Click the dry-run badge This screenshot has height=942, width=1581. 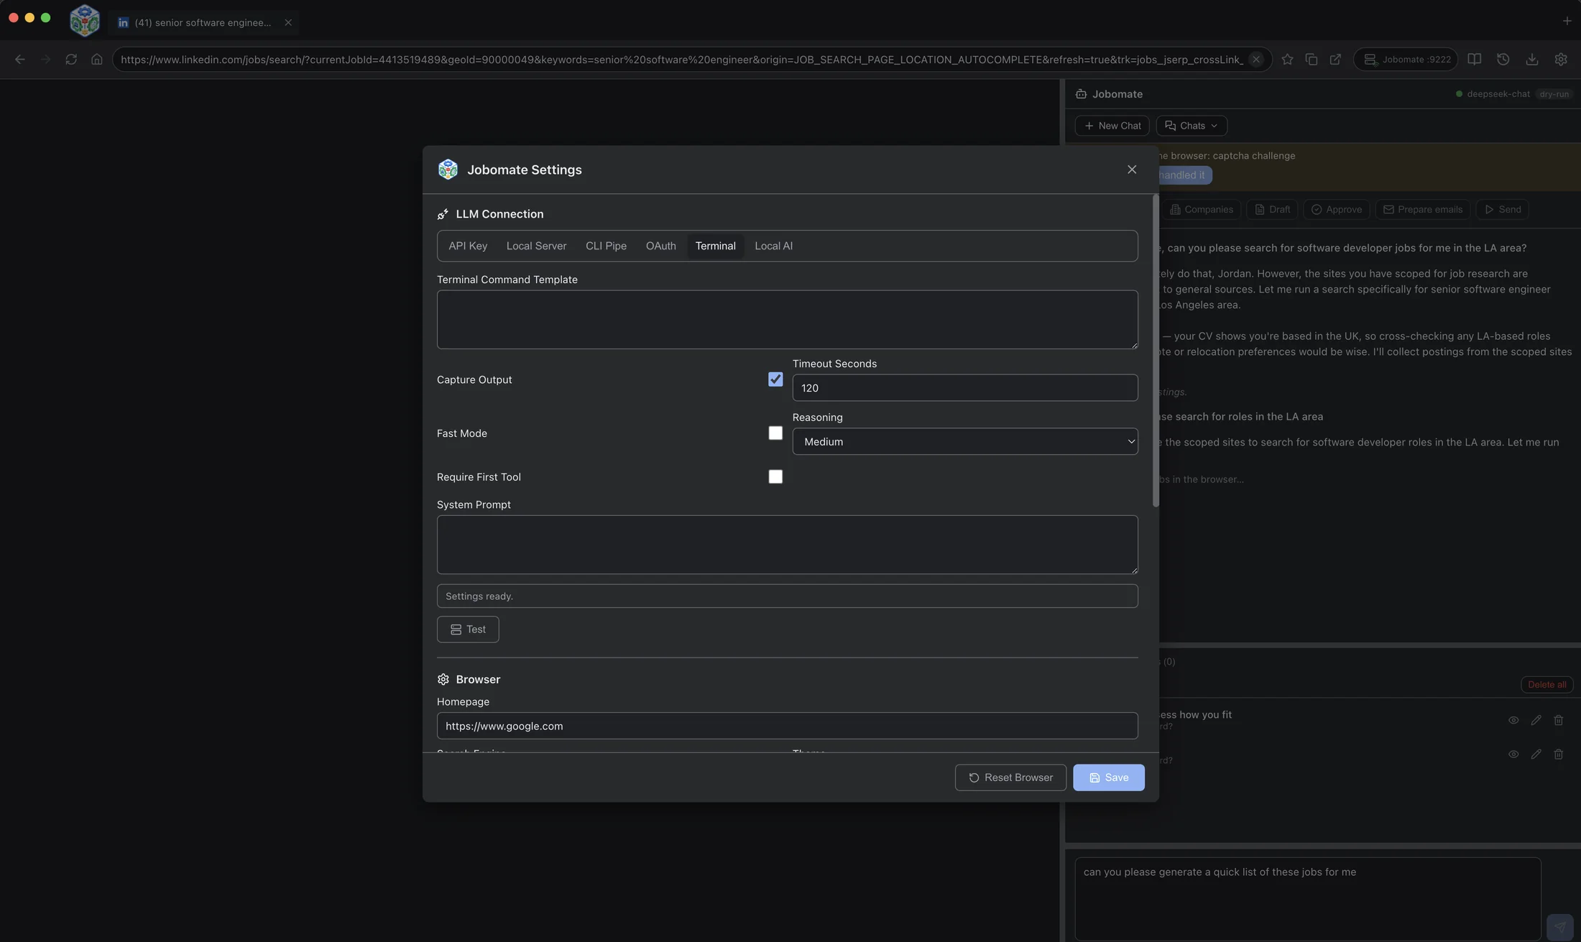pos(1554,94)
